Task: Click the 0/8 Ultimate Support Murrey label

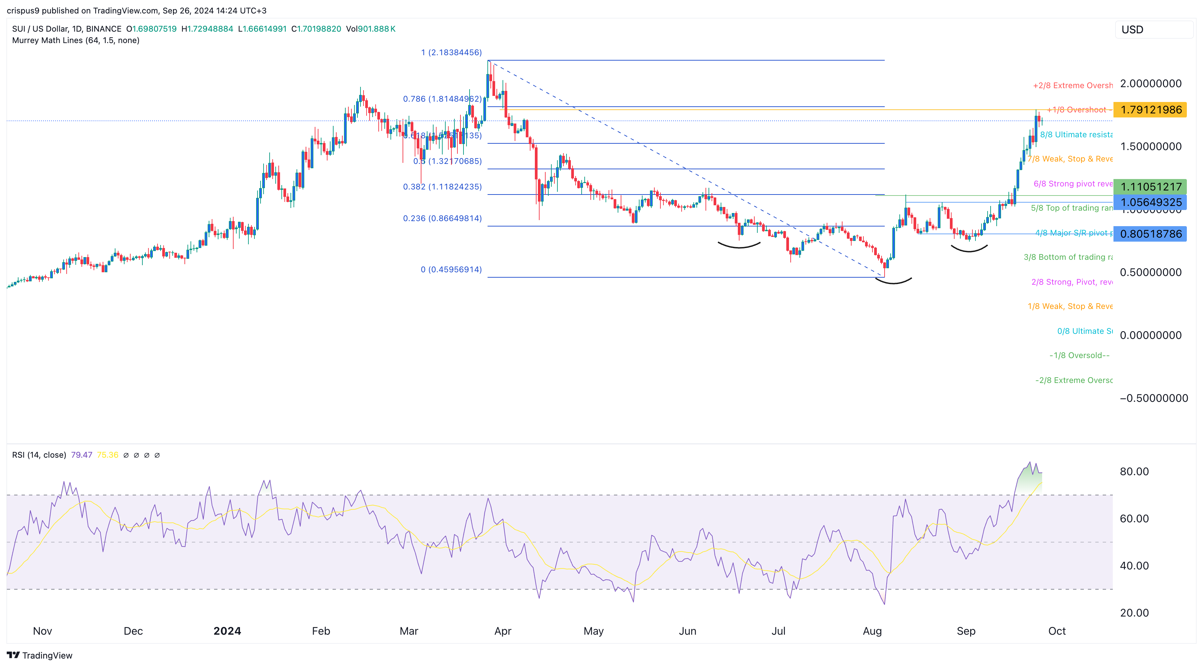Action: tap(1085, 331)
